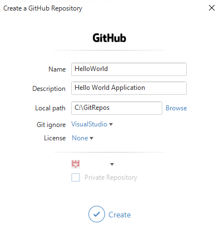The width and height of the screenshot is (219, 239).
Task: Focus the Description field with Hello World Application
Action: (x=129, y=88)
